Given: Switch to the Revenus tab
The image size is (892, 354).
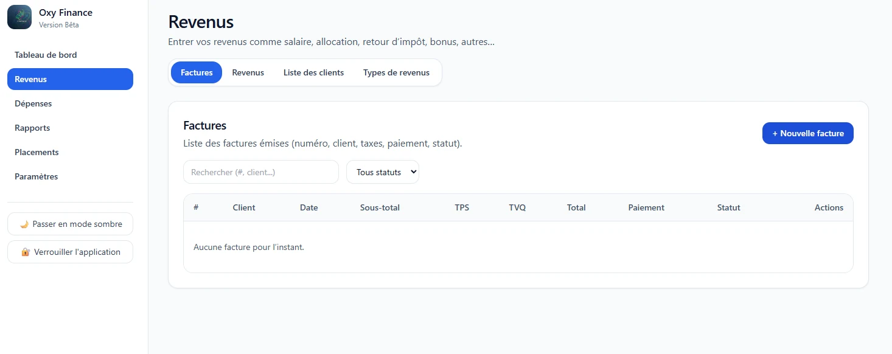Looking at the screenshot, I should pos(248,72).
